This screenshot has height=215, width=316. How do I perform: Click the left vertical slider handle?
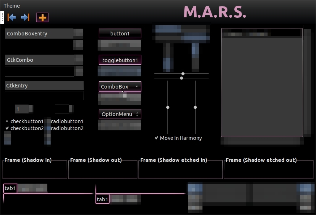168,107
